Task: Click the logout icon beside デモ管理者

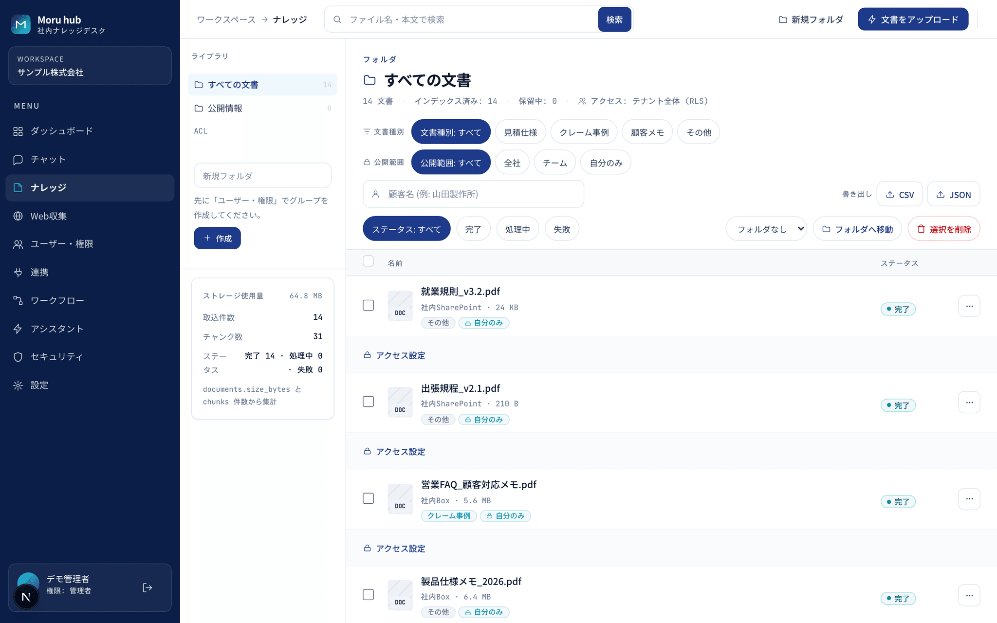Action: pyautogui.click(x=148, y=588)
